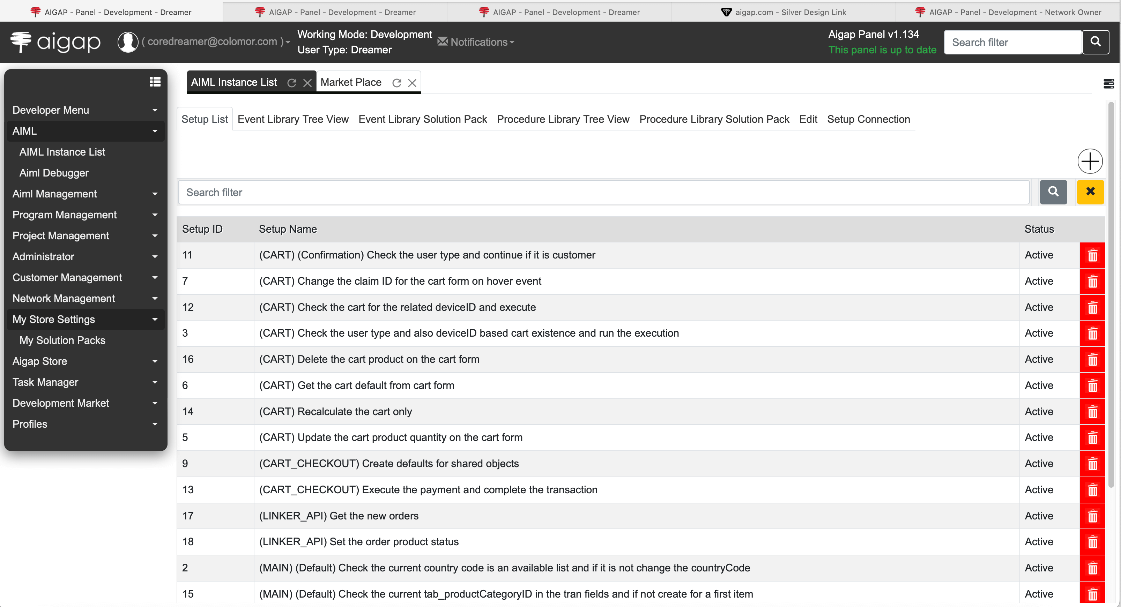This screenshot has height=607, width=1121.
Task: Switch to Event Library Tree View tab
Action: (x=293, y=119)
